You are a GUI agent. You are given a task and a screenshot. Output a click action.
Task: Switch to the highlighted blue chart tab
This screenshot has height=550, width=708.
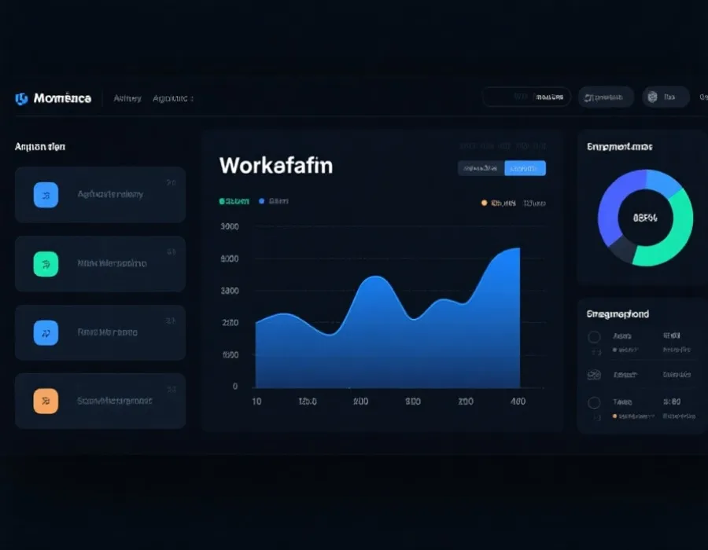point(525,168)
